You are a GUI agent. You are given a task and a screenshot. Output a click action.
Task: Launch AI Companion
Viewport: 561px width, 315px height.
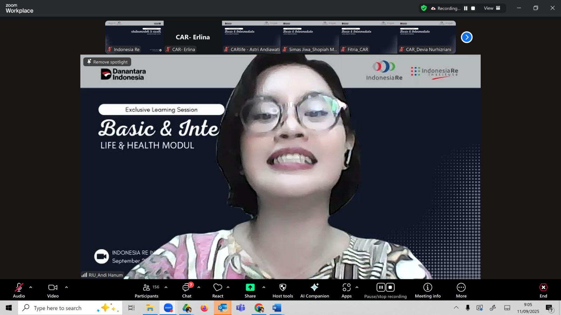pos(315,290)
